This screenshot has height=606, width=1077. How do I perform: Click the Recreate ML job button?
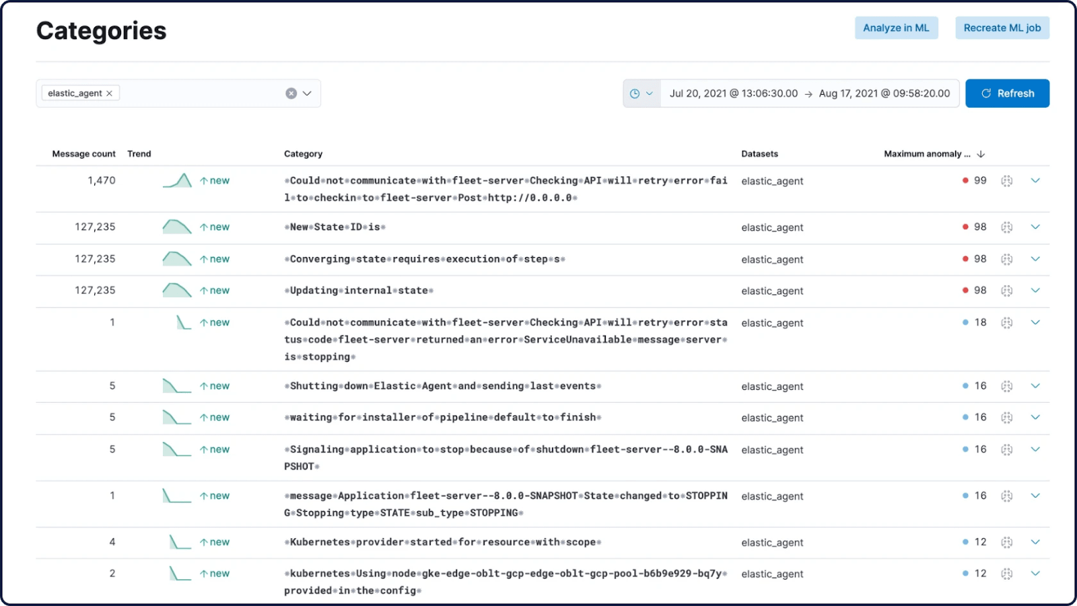click(1002, 28)
